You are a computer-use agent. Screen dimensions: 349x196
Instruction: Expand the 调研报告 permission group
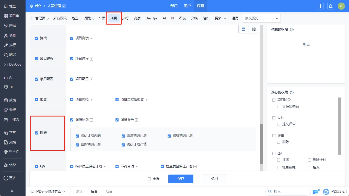click(x=137, y=120)
